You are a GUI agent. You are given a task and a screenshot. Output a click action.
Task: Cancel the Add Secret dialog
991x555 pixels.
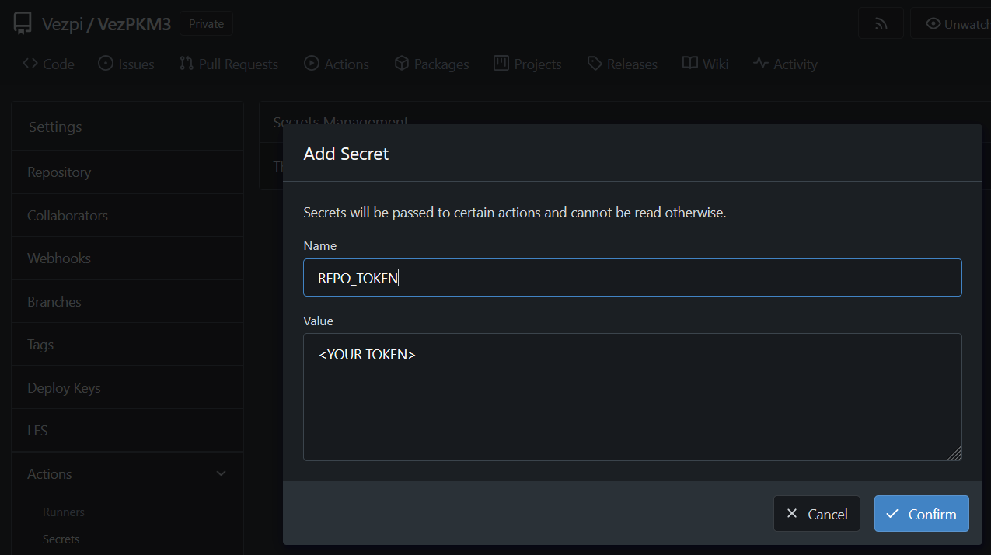coord(816,514)
